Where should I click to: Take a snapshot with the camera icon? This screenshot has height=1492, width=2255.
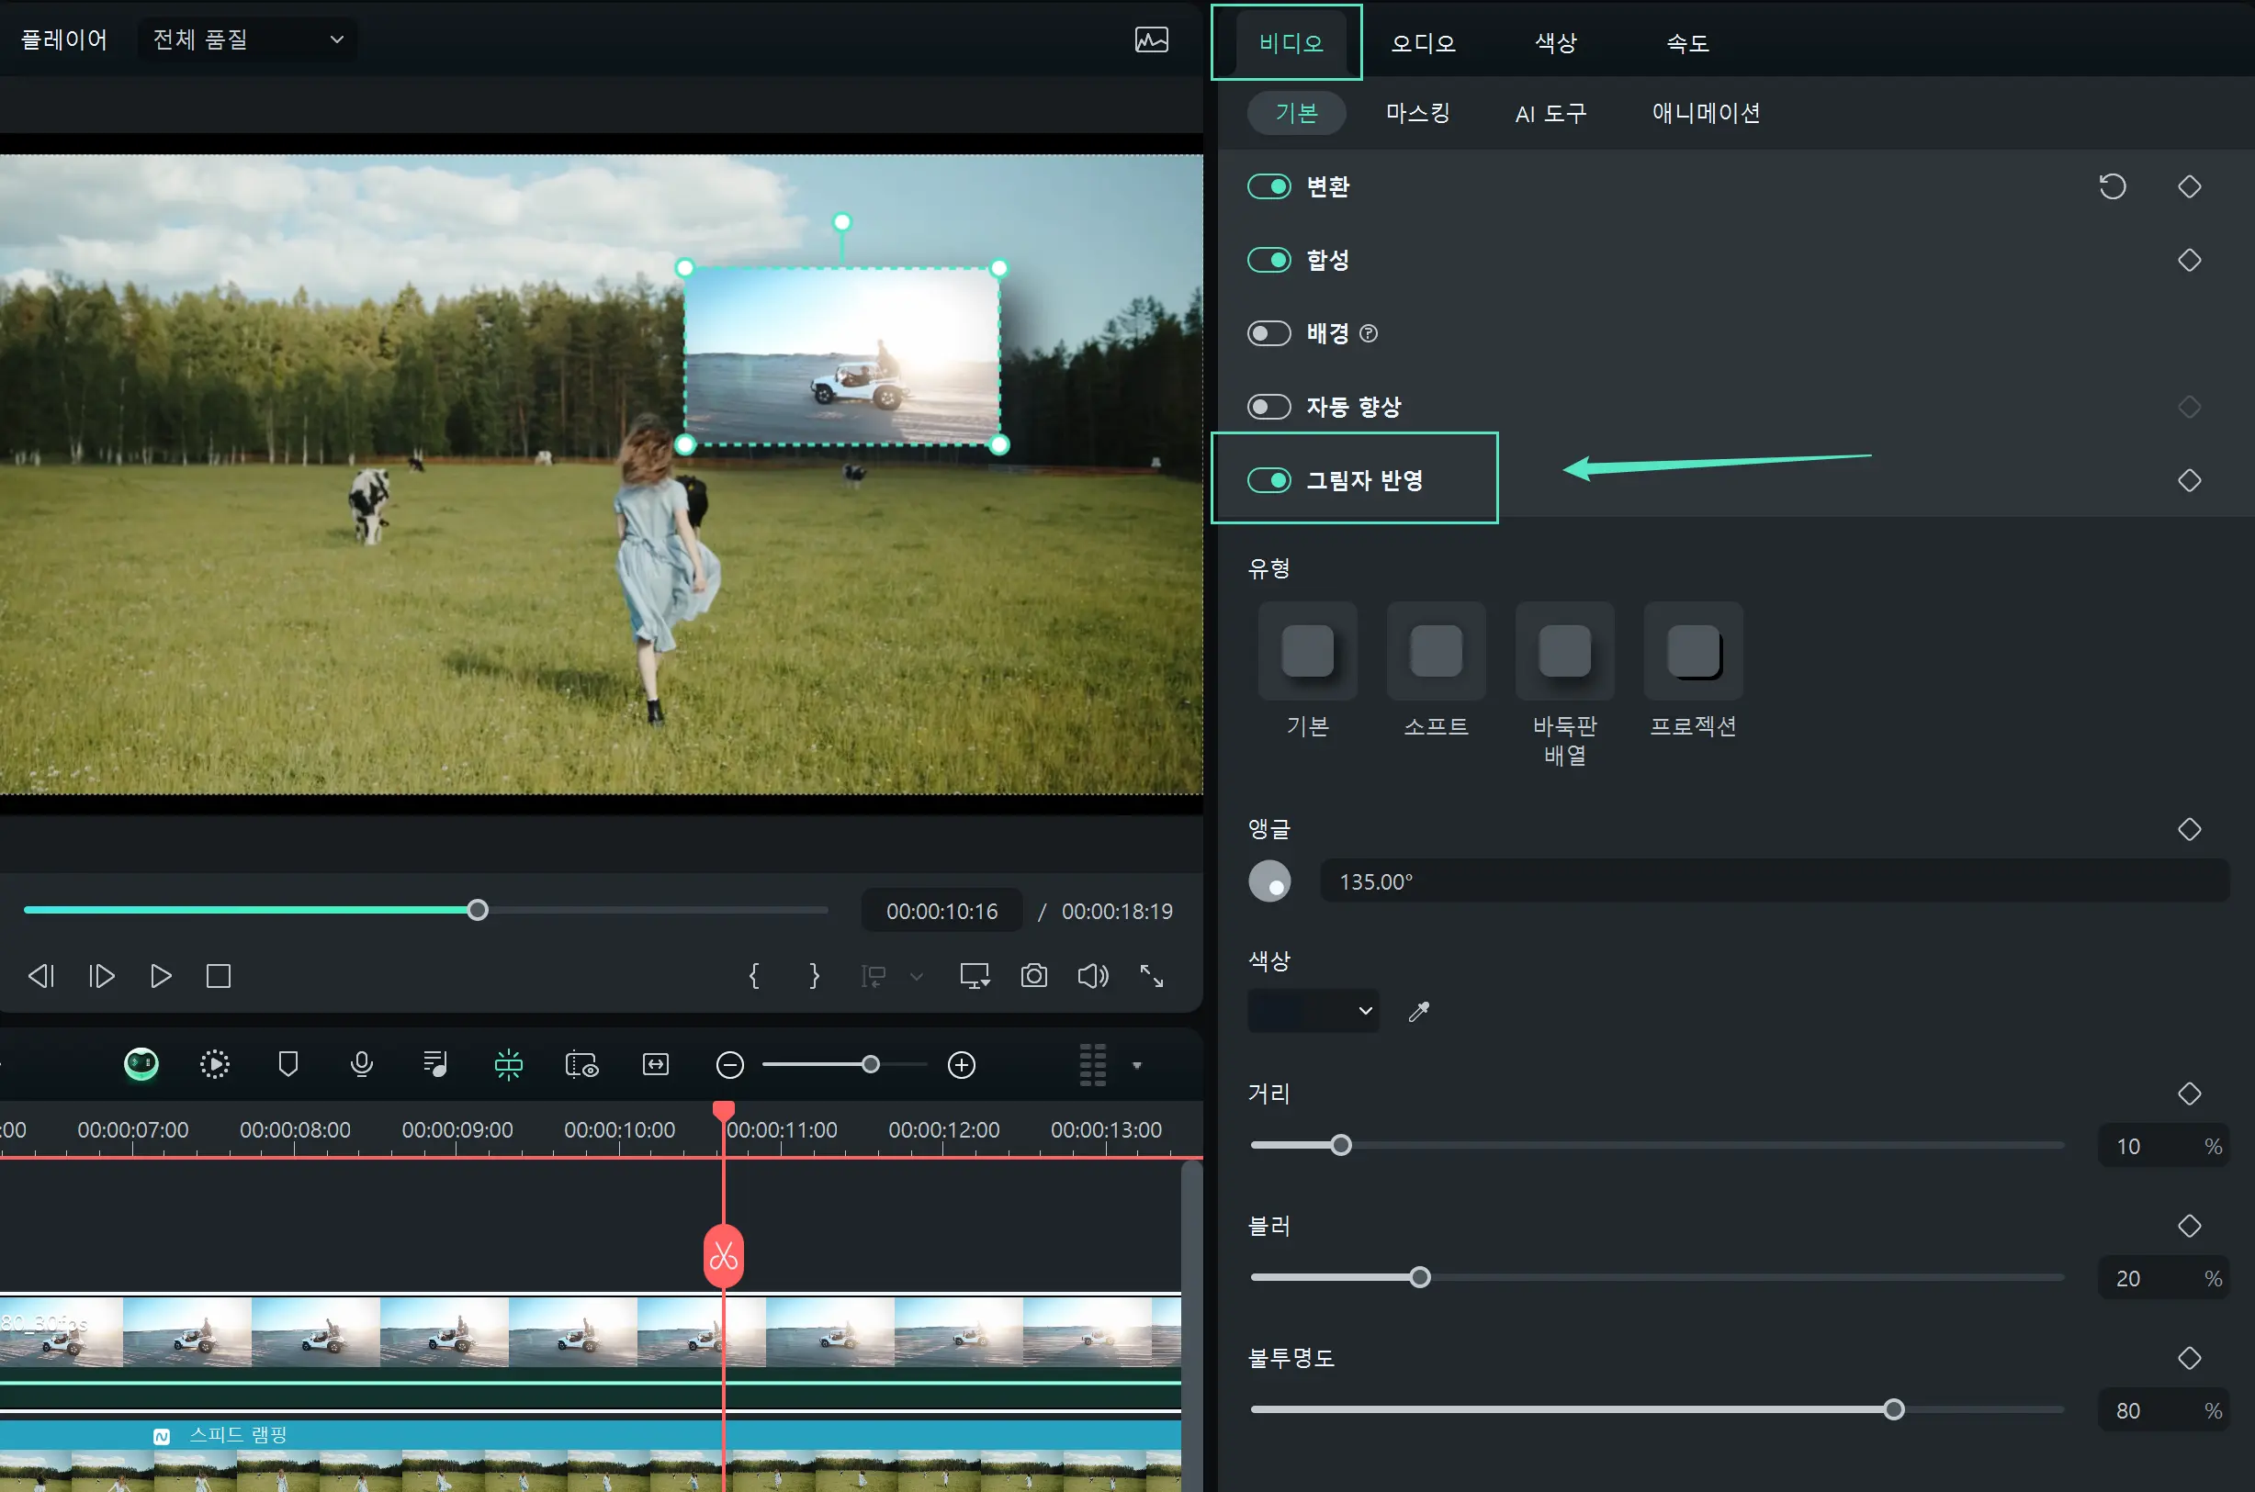coord(1033,976)
